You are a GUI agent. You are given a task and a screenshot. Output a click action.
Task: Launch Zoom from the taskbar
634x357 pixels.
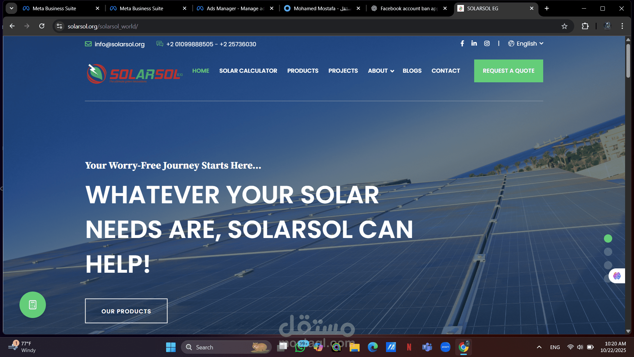pos(445,347)
